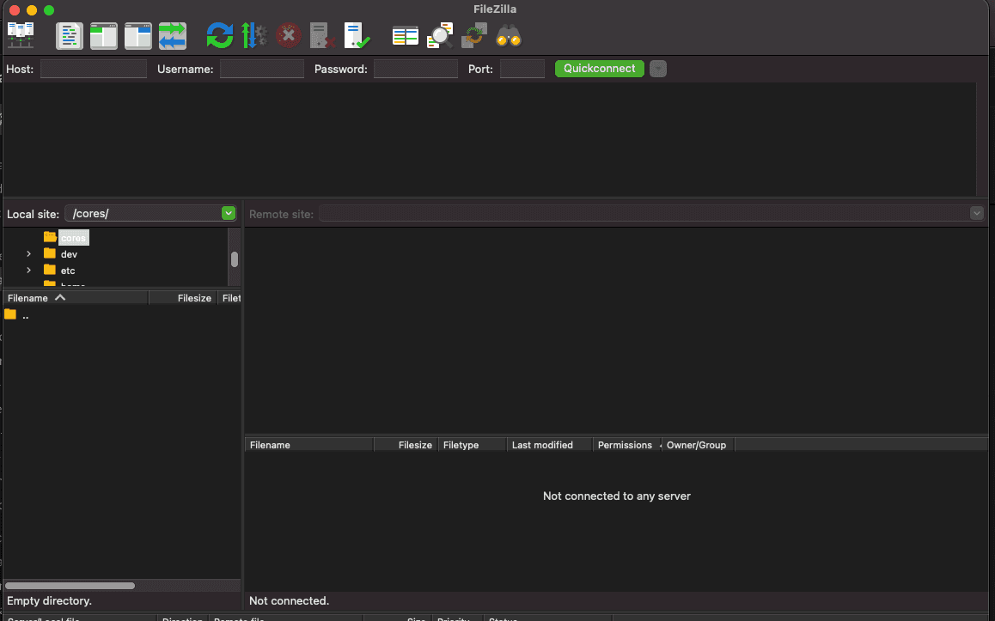This screenshot has height=621, width=995.
Task: Click the Port input field
Action: pyautogui.click(x=522, y=69)
